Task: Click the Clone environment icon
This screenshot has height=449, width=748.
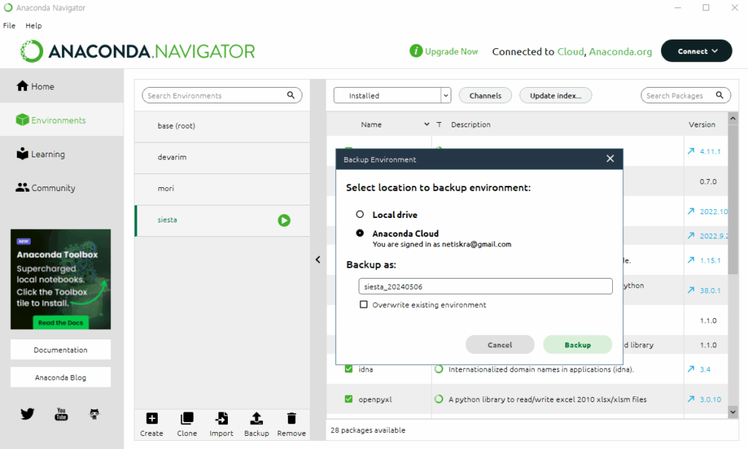Action: [x=187, y=418]
